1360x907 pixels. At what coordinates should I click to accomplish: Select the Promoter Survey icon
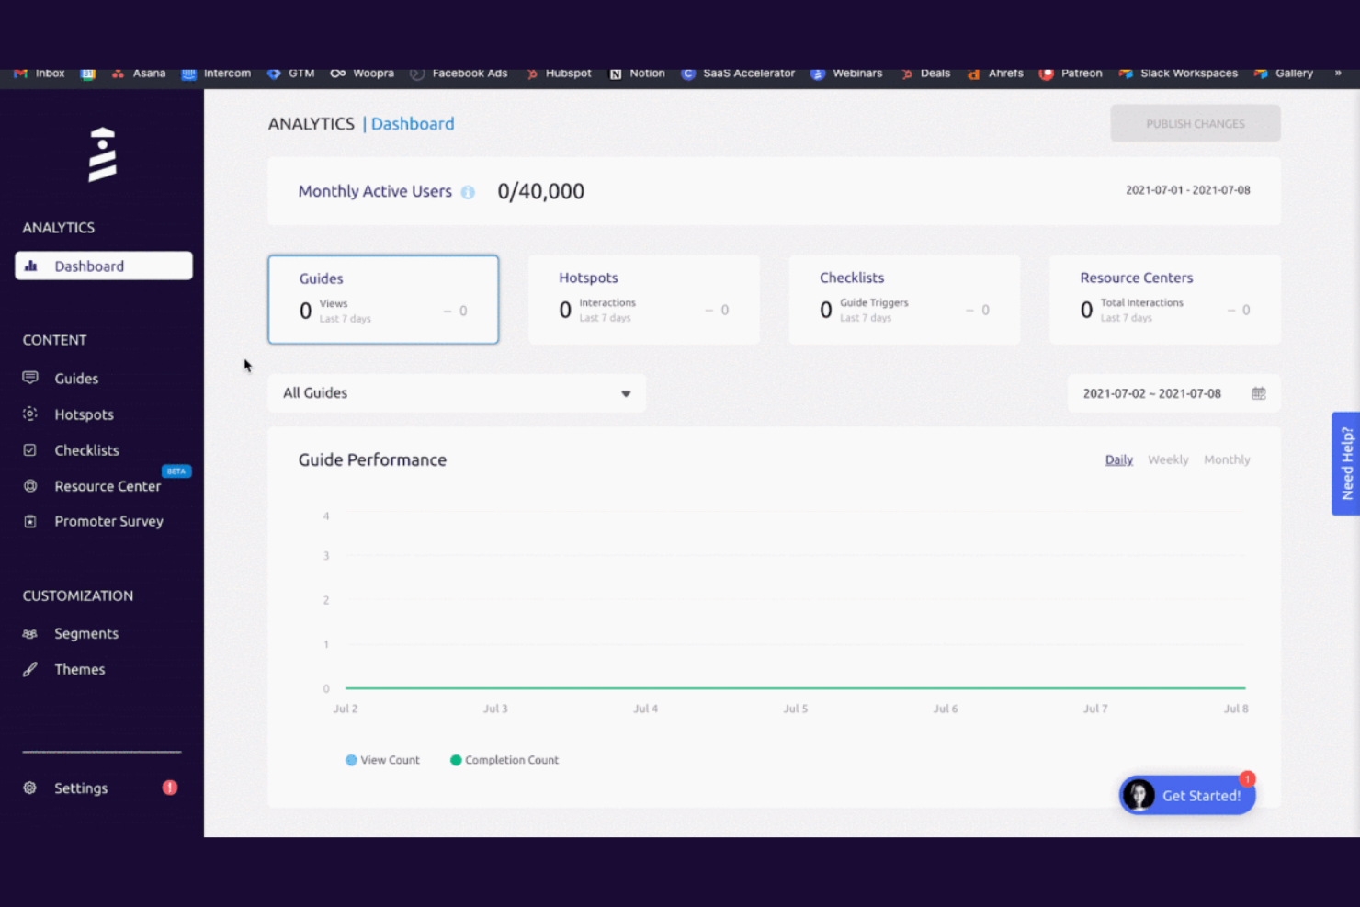point(30,521)
